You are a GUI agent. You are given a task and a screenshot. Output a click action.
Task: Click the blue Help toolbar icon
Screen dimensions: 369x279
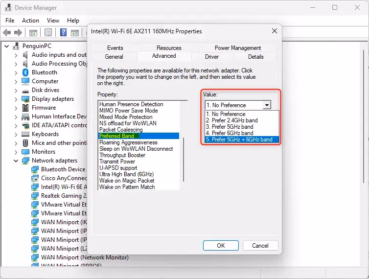coord(63,33)
